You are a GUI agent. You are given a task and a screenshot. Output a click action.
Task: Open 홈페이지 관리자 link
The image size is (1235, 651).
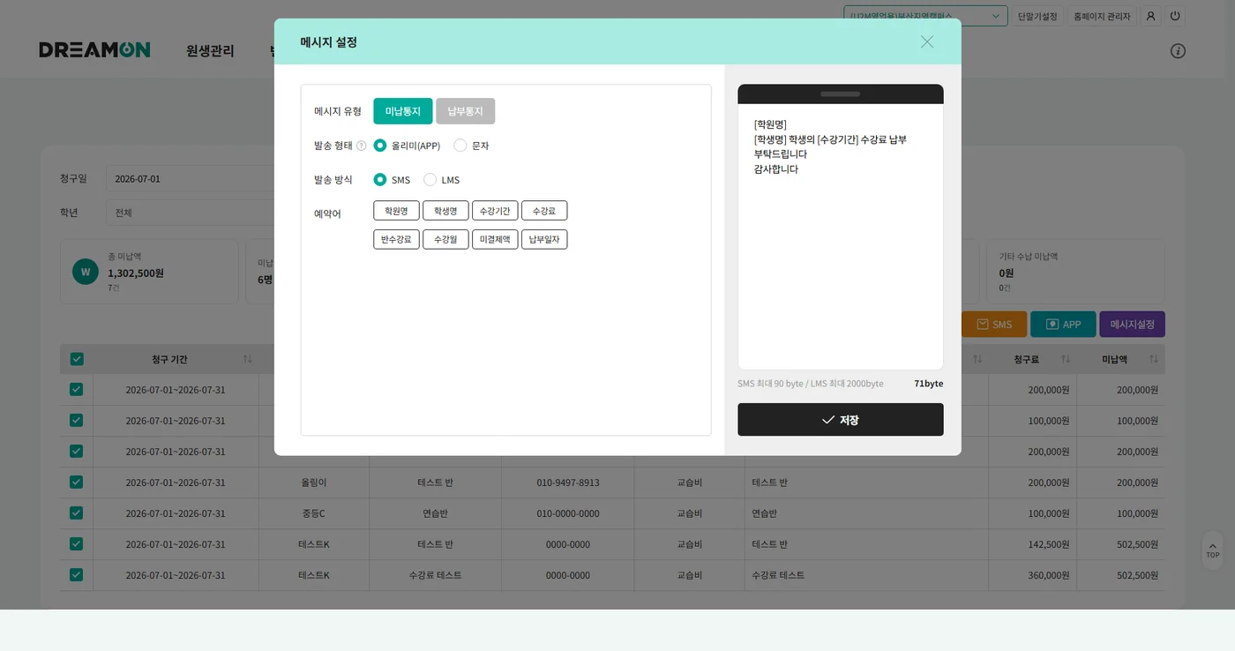1102,16
